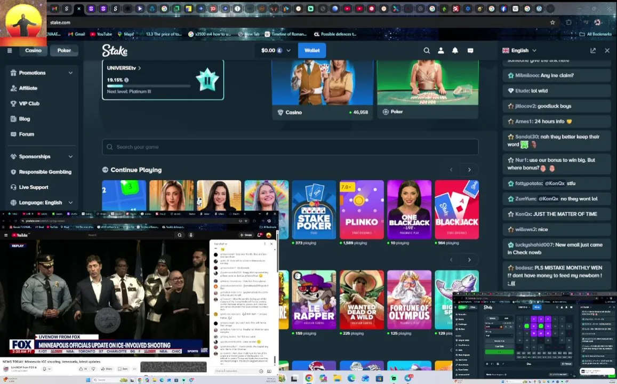
Task: Share the Fox news video
Action: pyautogui.click(x=107, y=369)
